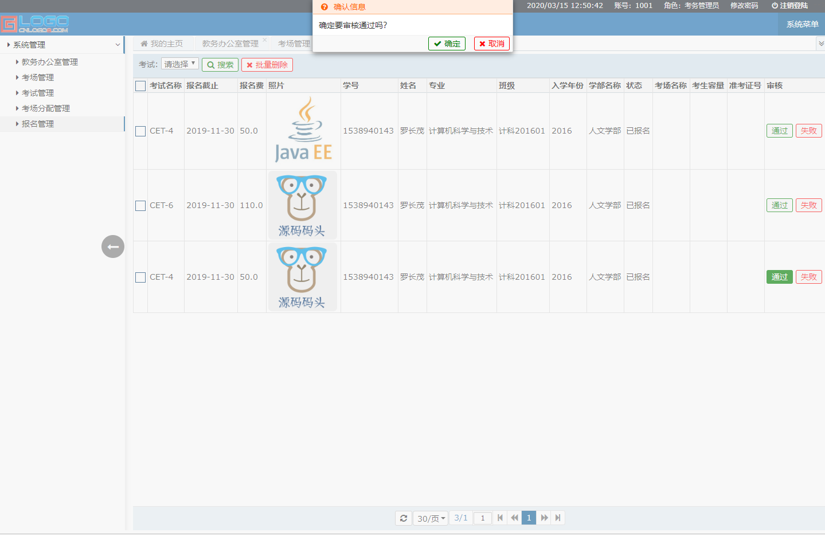This screenshot has width=825, height=536.
Task: Open 修改密码 to change the password
Action: pyautogui.click(x=744, y=6)
